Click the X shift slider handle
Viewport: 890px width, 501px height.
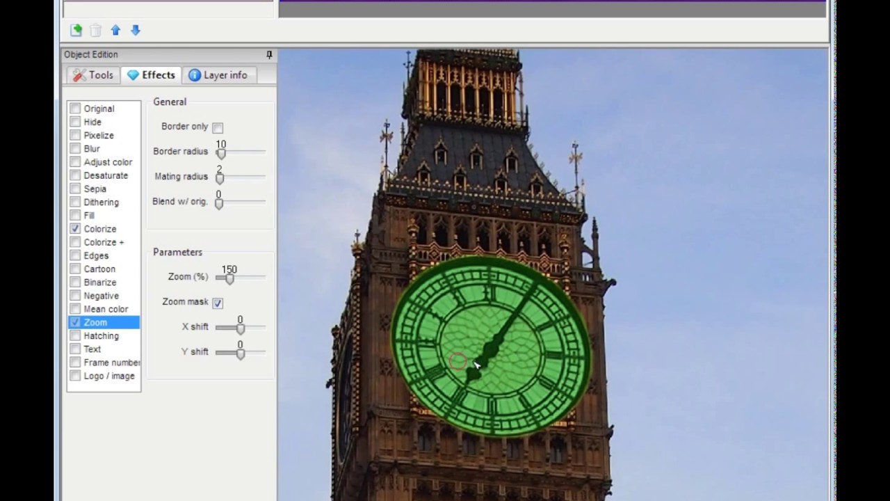pyautogui.click(x=241, y=328)
